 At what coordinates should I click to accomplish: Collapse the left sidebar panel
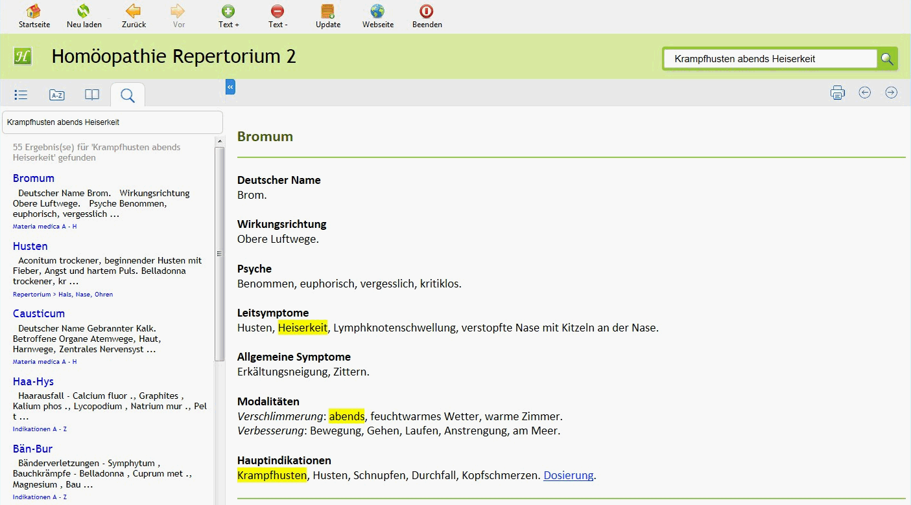click(x=230, y=86)
